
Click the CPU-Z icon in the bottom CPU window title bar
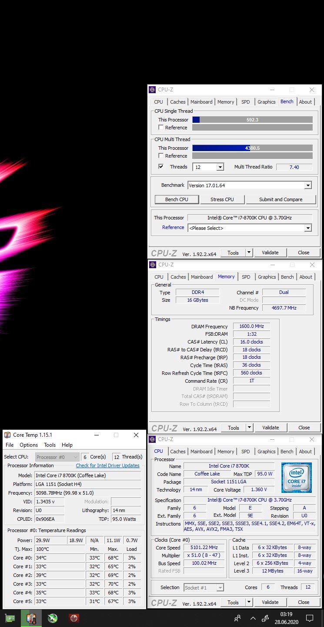click(x=153, y=439)
